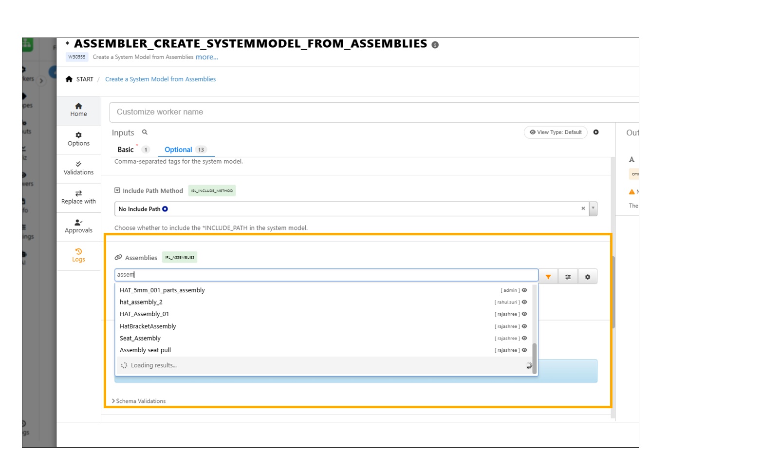
Task: Click Replace with in the sidebar
Action: coord(78,197)
